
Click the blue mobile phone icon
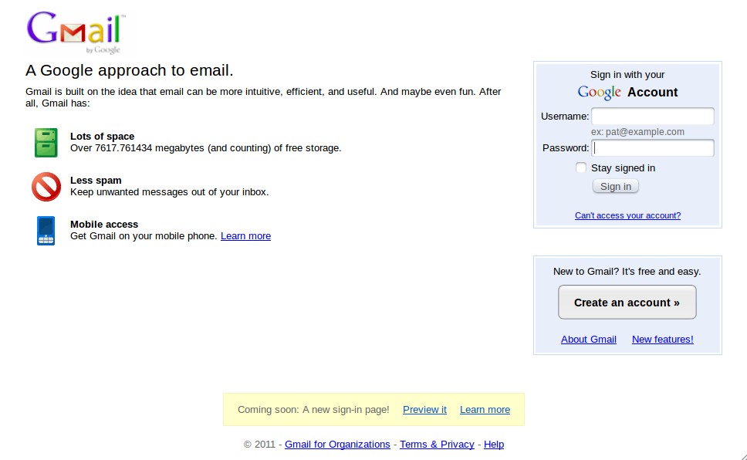46,231
